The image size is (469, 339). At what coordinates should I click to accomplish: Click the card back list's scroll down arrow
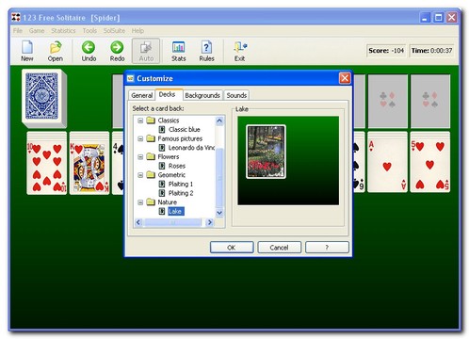pyautogui.click(x=219, y=213)
